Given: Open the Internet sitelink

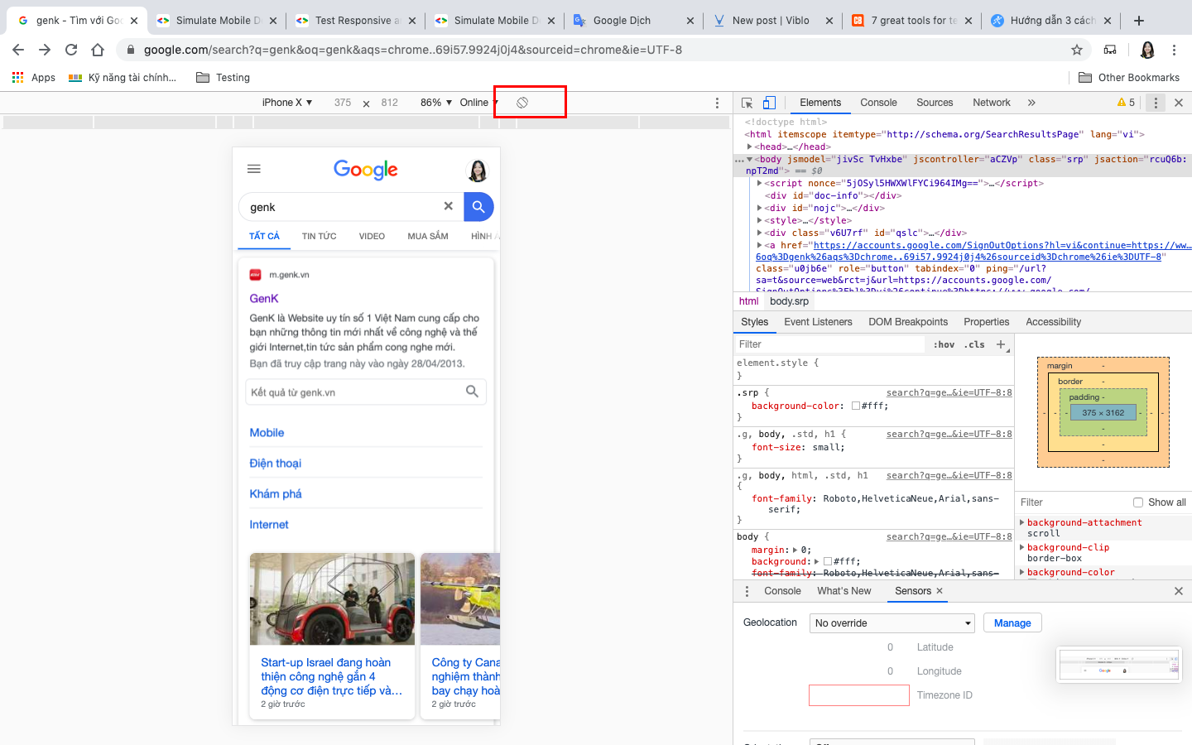Looking at the screenshot, I should 269,525.
